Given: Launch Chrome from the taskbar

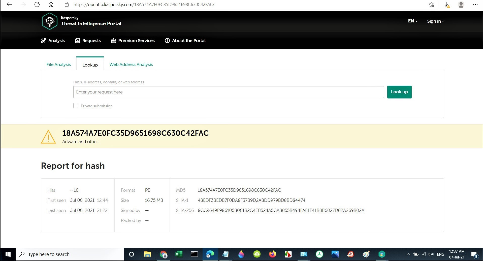Looking at the screenshot, I should click(x=164, y=254).
